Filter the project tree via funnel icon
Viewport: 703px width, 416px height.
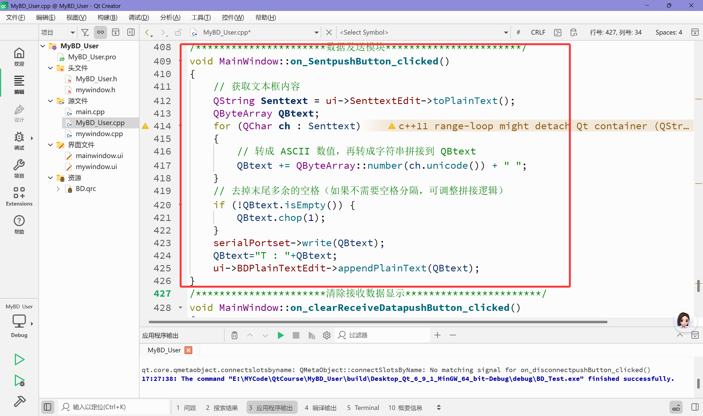point(85,33)
